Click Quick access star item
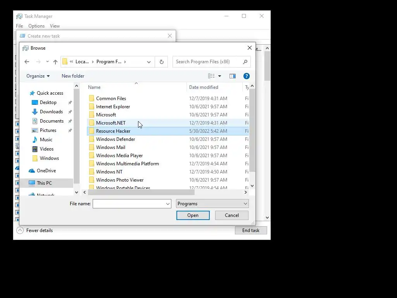The image size is (397, 298). (50, 93)
